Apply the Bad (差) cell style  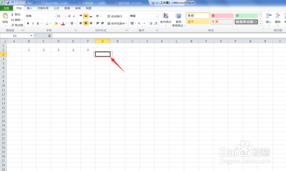click(222, 16)
